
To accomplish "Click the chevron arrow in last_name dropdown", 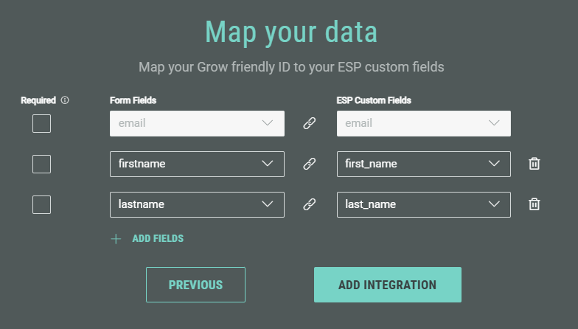I will click(494, 204).
